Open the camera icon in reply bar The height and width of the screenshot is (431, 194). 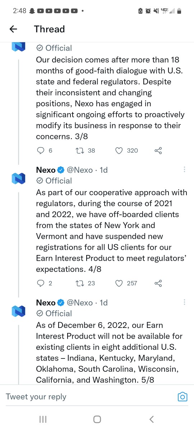click(183, 397)
